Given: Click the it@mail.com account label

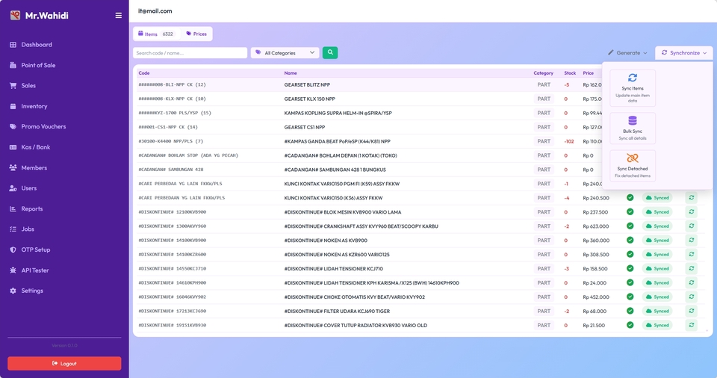Looking at the screenshot, I should click(x=155, y=11).
